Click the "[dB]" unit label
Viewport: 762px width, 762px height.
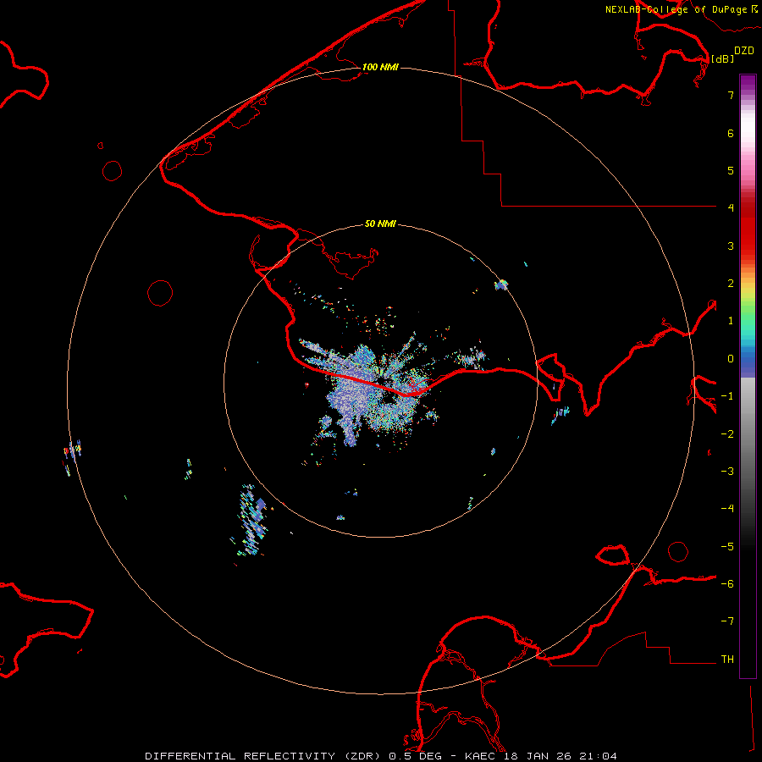pyautogui.click(x=722, y=58)
